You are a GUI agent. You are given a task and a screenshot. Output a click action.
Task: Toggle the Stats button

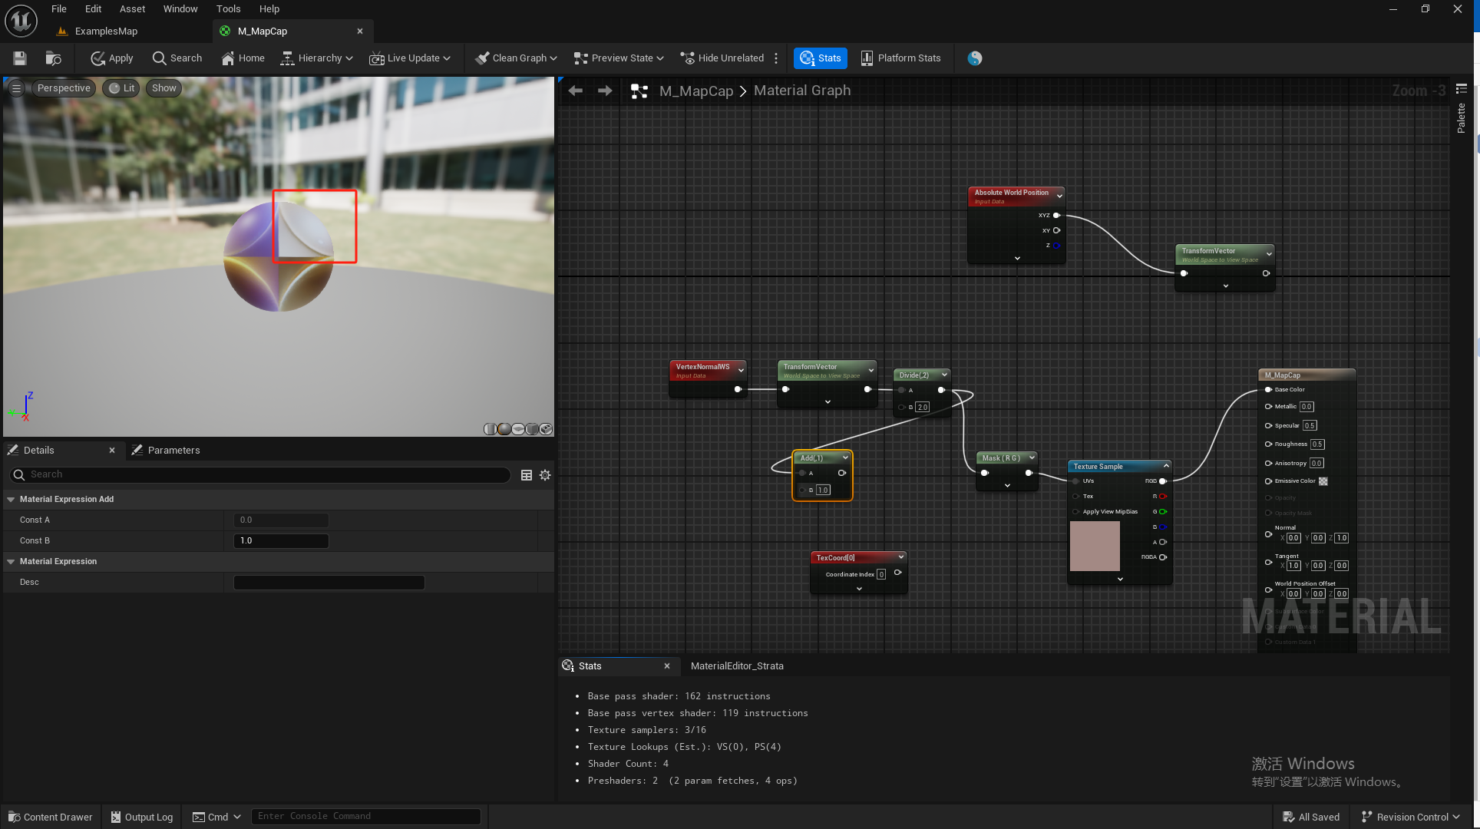(820, 58)
